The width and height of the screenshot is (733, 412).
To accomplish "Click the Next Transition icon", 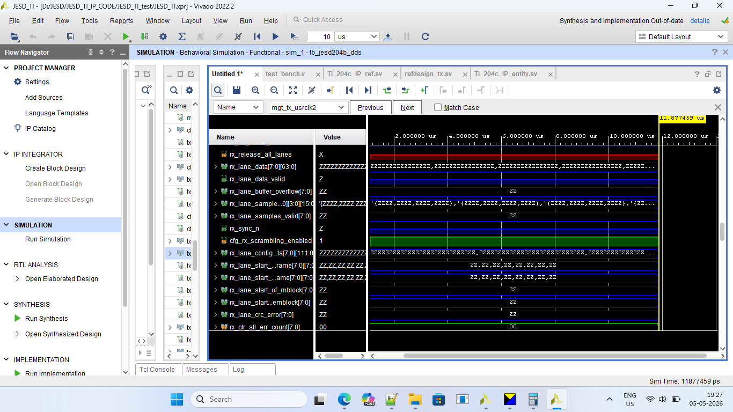I will pos(406,90).
